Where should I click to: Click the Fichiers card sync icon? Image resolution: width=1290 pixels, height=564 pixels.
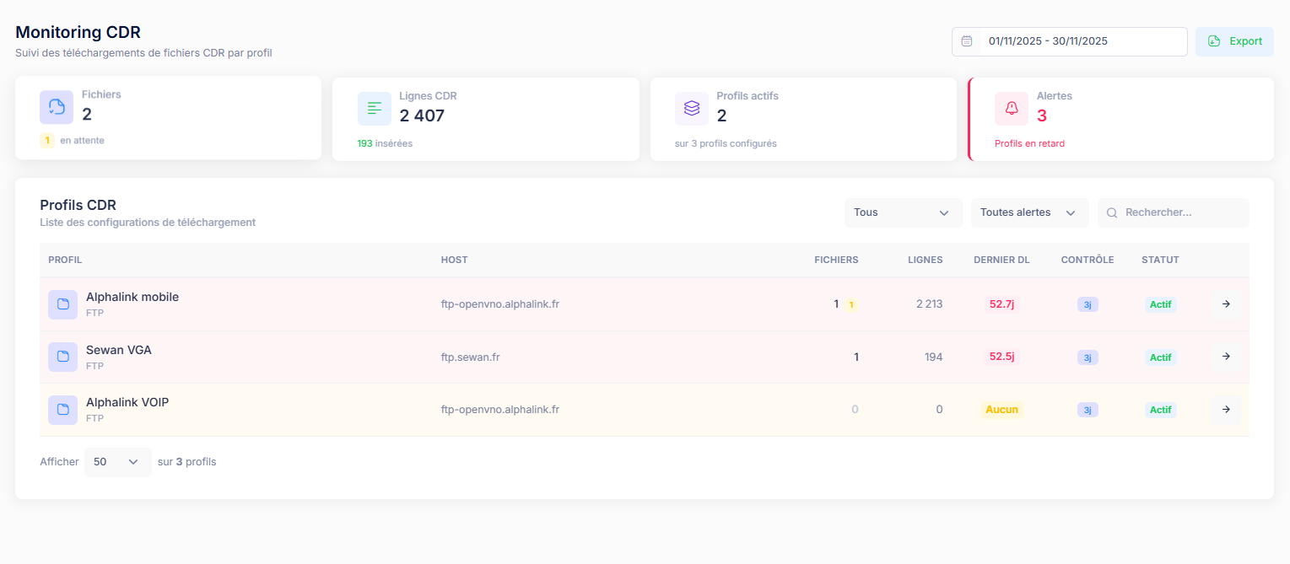point(57,108)
